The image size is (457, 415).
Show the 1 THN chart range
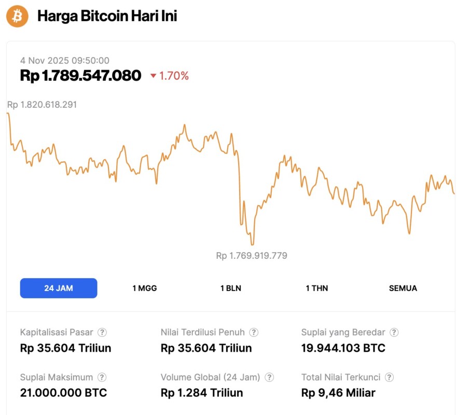316,288
